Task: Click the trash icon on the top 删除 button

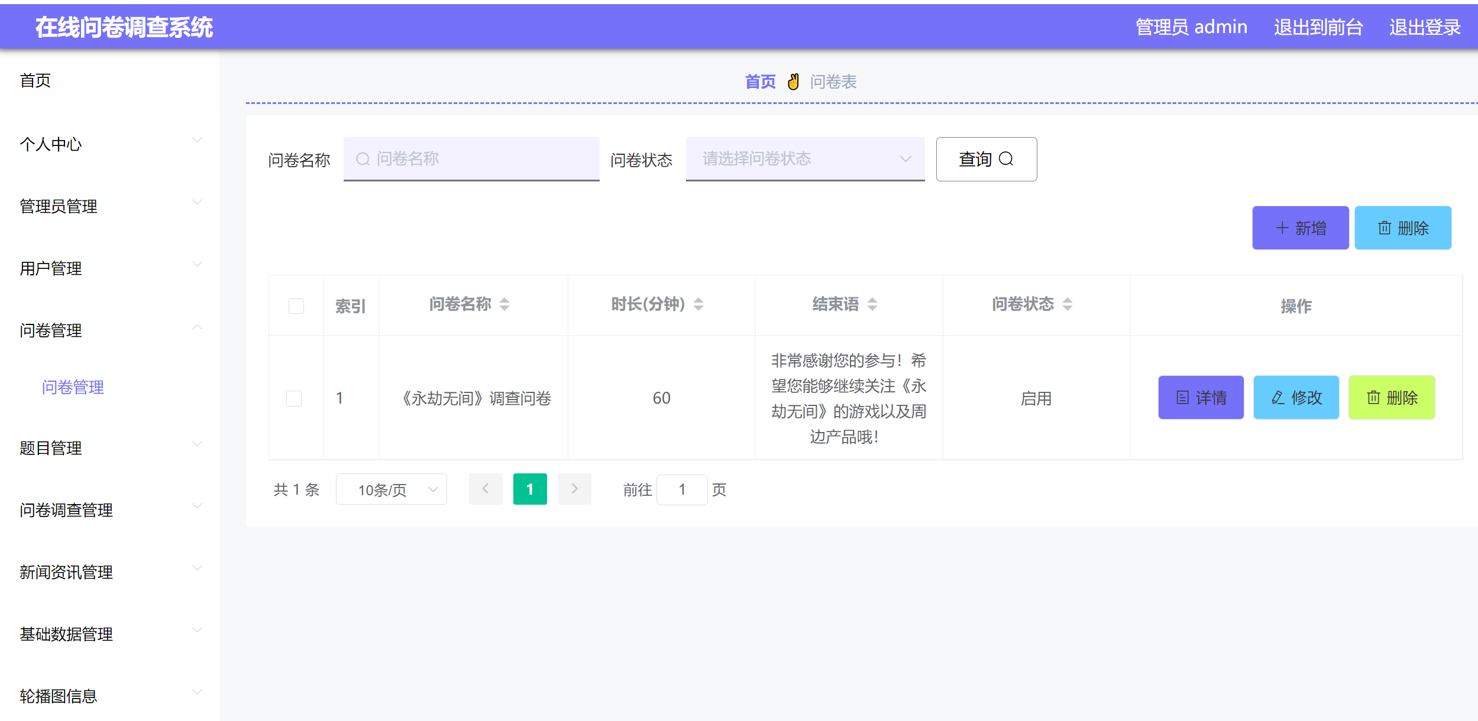Action: (x=1383, y=228)
